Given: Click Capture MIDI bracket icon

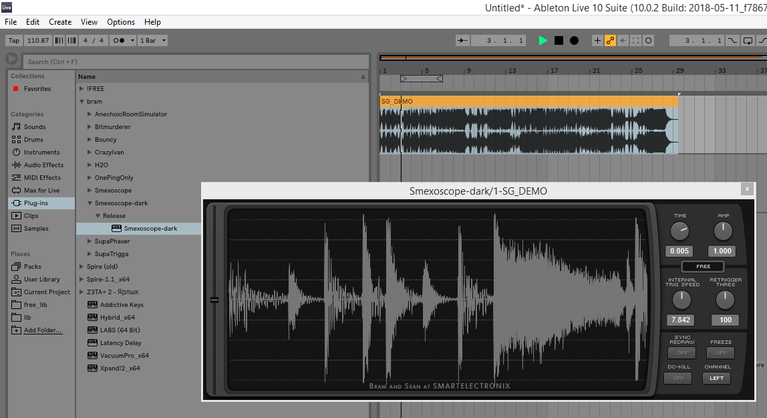Looking at the screenshot, I should (635, 41).
